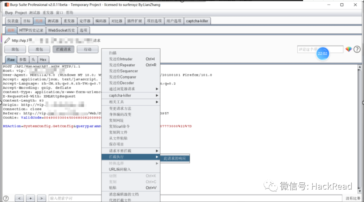The width and height of the screenshot is (364, 202).
Task: Choose 发送给Decoder from the context menu
Action: tap(131, 83)
